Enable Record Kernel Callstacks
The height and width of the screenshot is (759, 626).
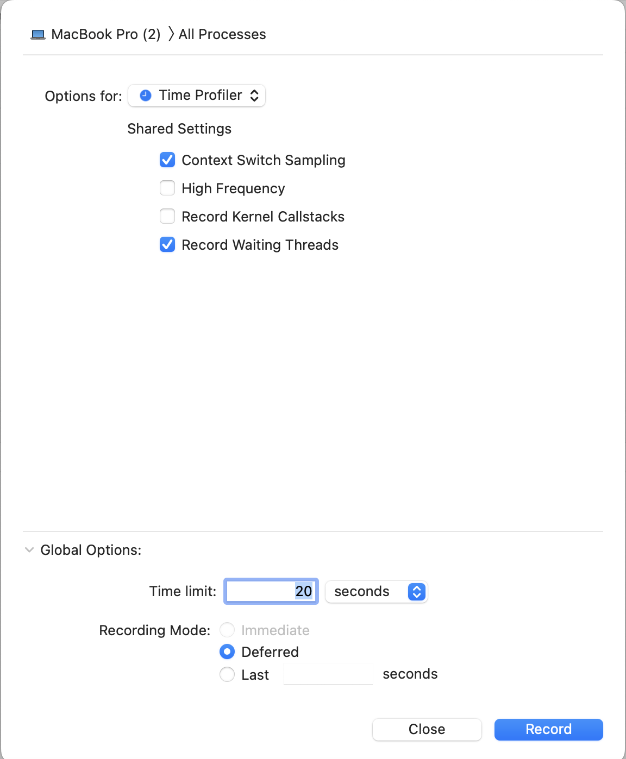pyautogui.click(x=167, y=217)
